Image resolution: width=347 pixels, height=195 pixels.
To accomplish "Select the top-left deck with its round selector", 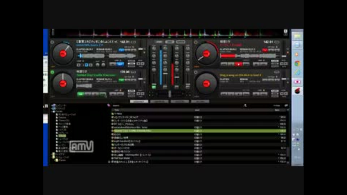I will [x=52, y=42].
